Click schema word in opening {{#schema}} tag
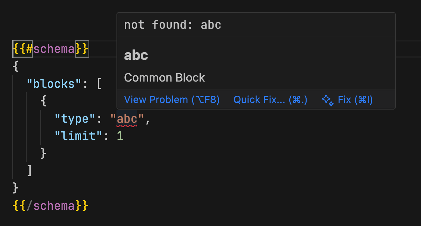The width and height of the screenshot is (421, 226). click(54, 49)
